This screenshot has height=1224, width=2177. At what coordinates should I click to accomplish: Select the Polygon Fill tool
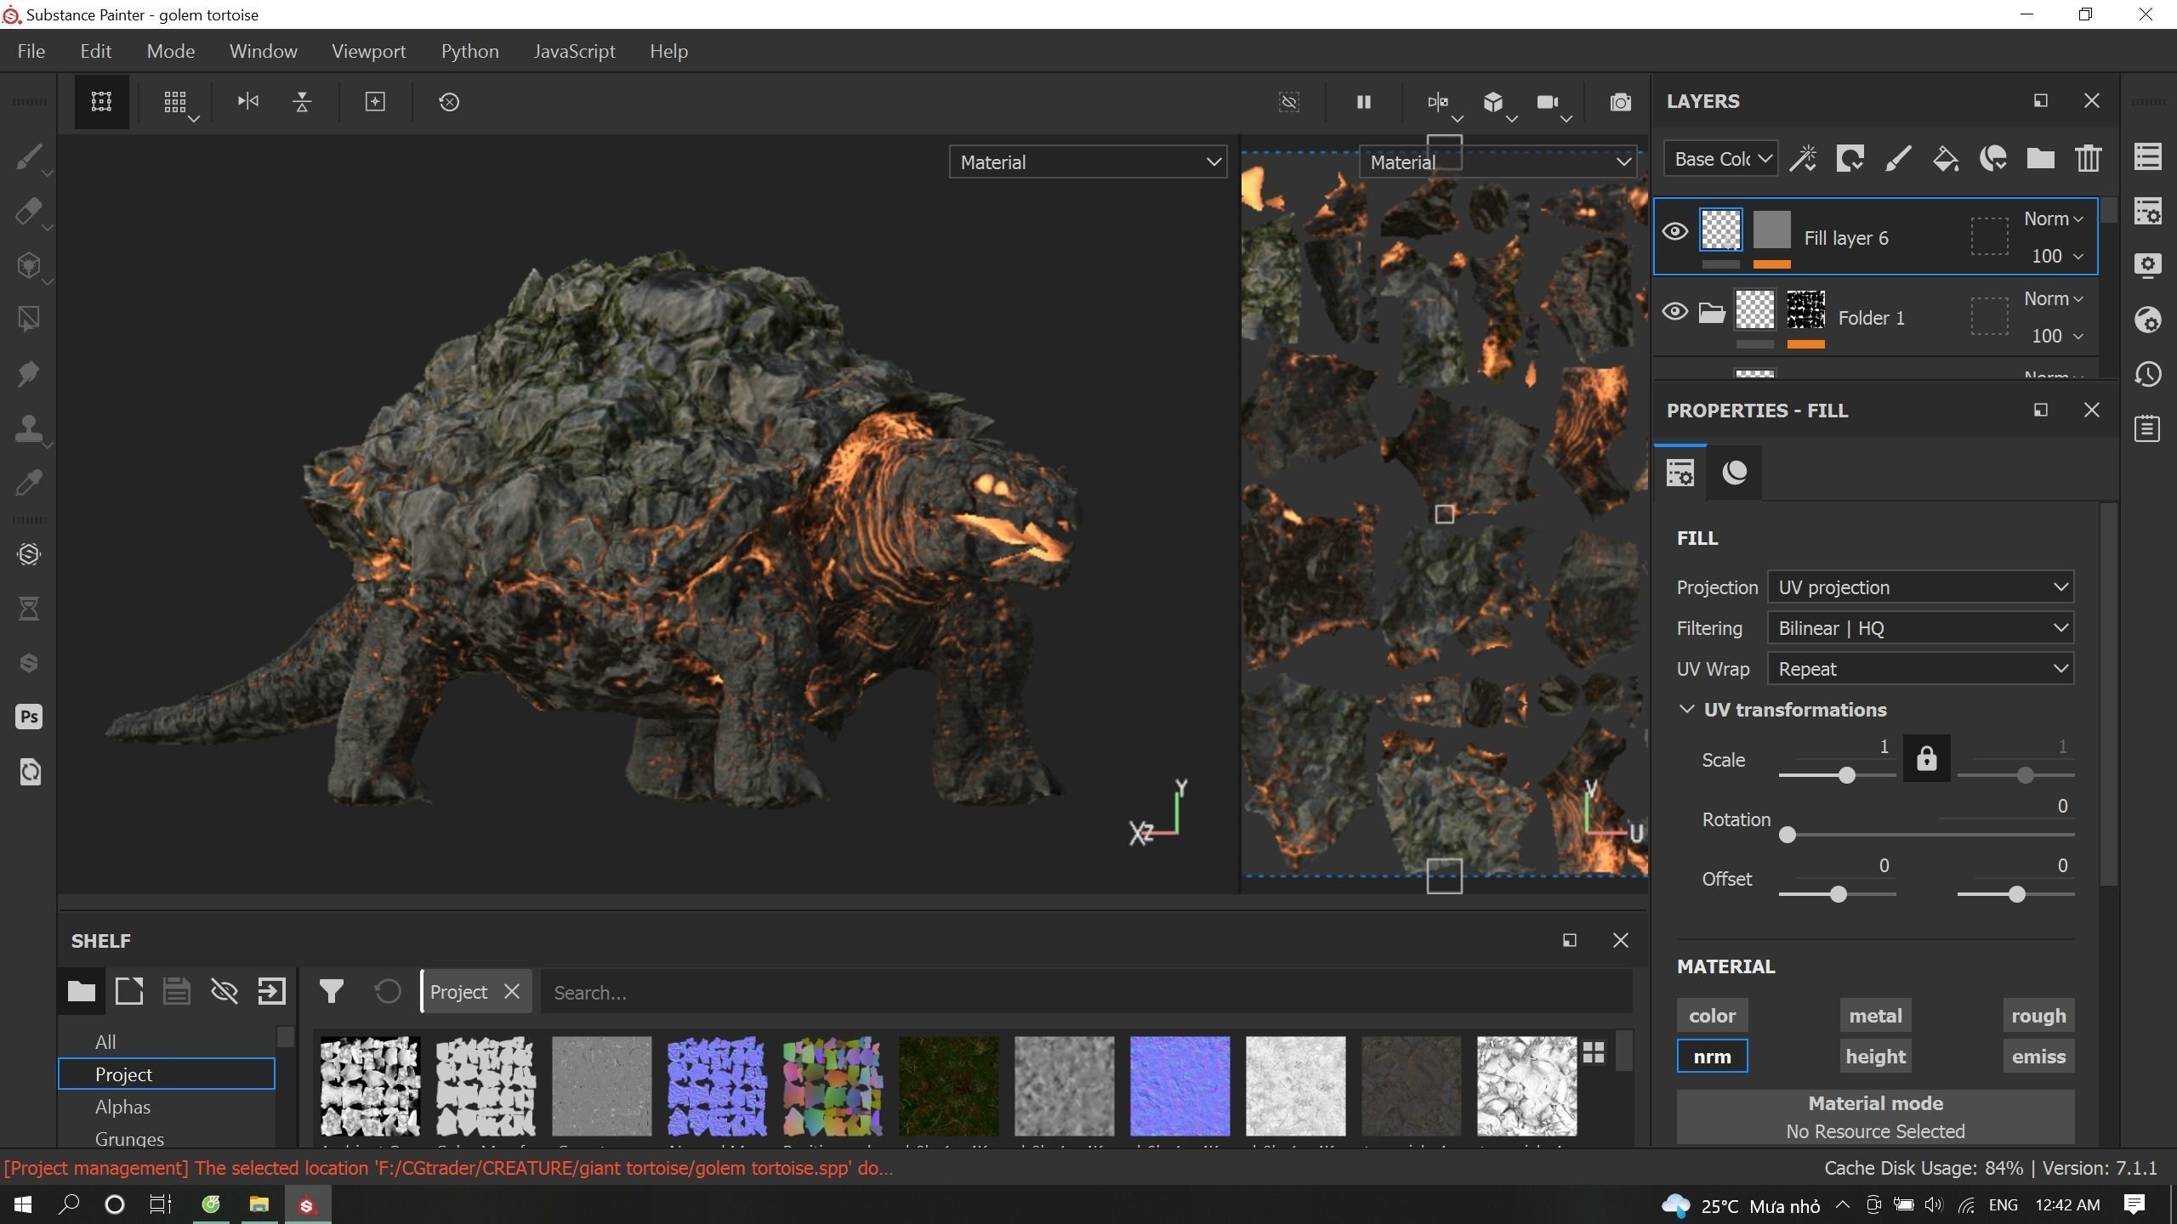(x=28, y=320)
